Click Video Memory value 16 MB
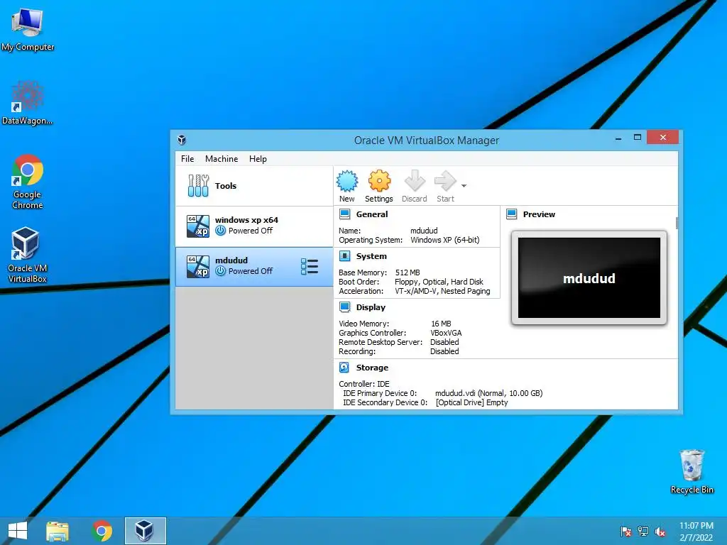The image size is (727, 545). pyautogui.click(x=441, y=324)
